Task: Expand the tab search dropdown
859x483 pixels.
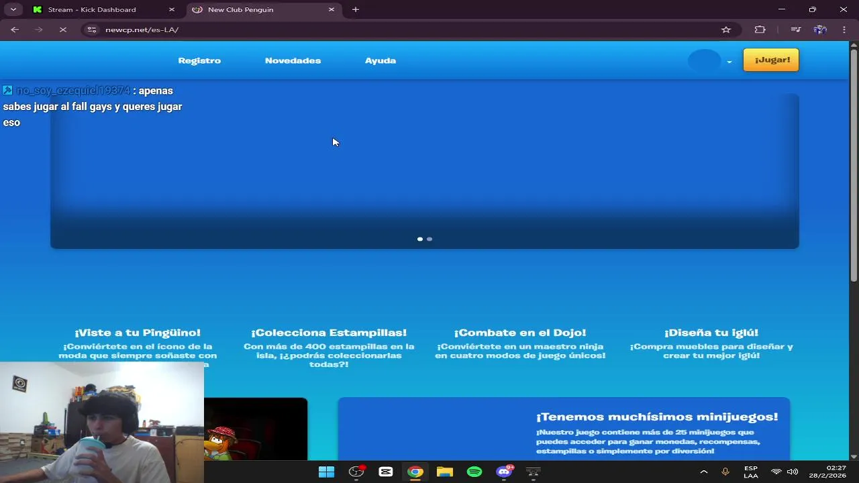Action: [x=13, y=9]
